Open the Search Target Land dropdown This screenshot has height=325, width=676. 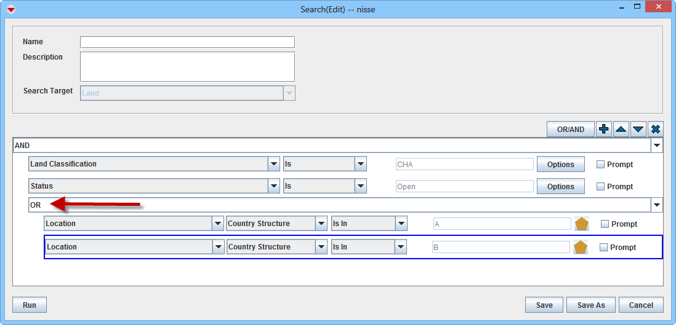tap(289, 93)
